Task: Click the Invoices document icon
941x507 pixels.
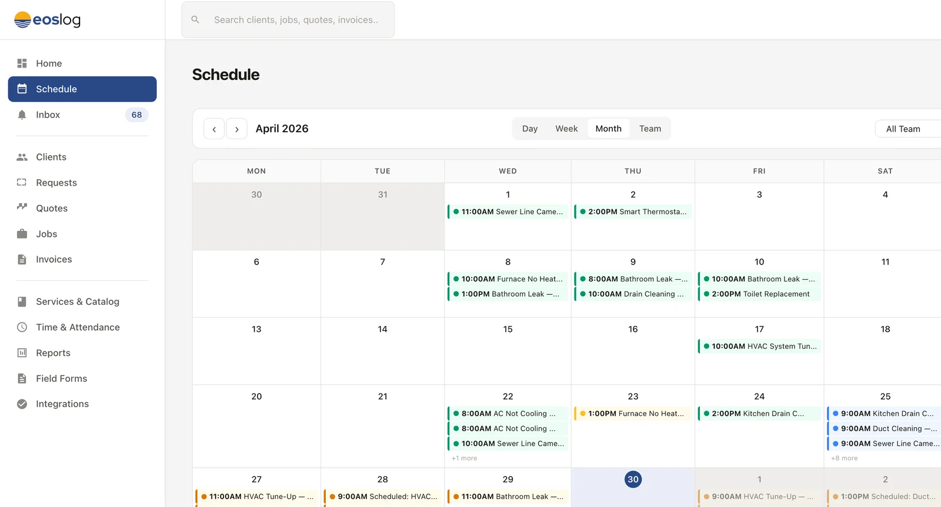Action: pos(22,259)
